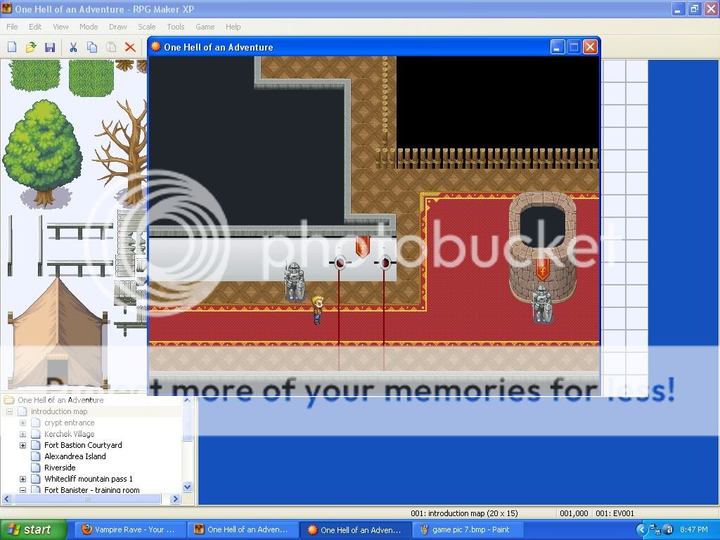The width and height of the screenshot is (720, 540).
Task: Open the Edit menu
Action: pyautogui.click(x=35, y=27)
